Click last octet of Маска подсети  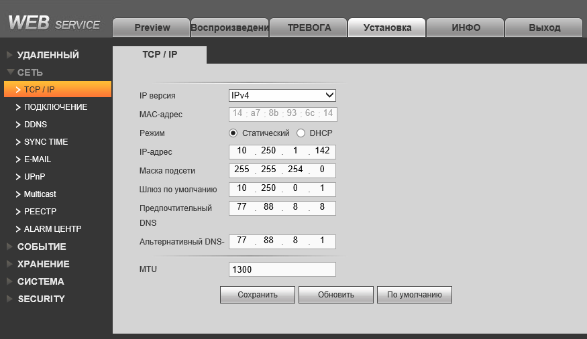[322, 169]
